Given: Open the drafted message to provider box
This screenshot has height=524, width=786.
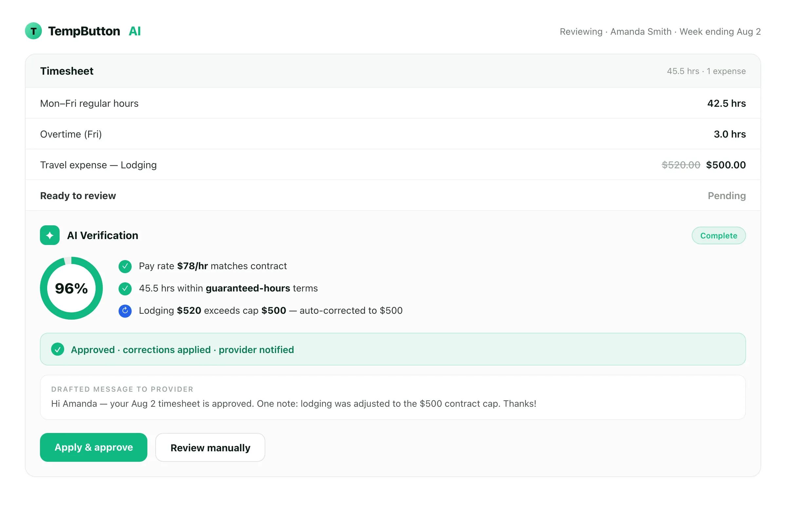Looking at the screenshot, I should (393, 397).
